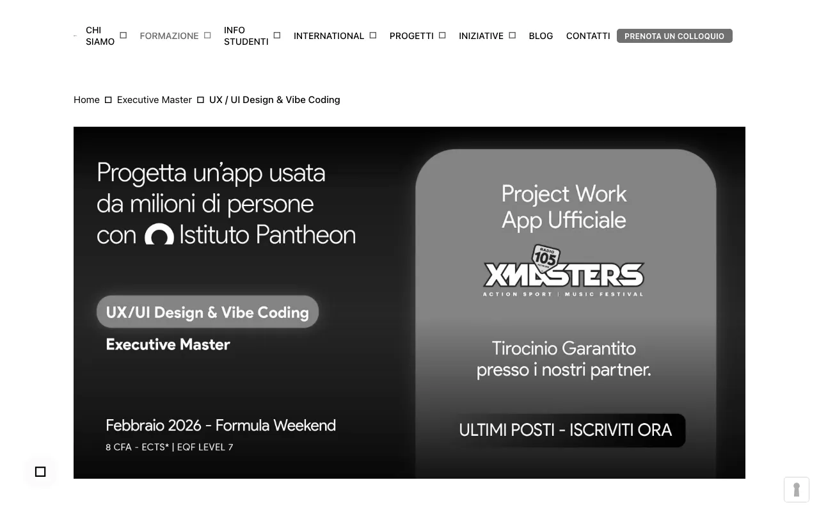Open the CONTATTI page
Image resolution: width=819 pixels, height=512 pixels.
pyautogui.click(x=588, y=36)
